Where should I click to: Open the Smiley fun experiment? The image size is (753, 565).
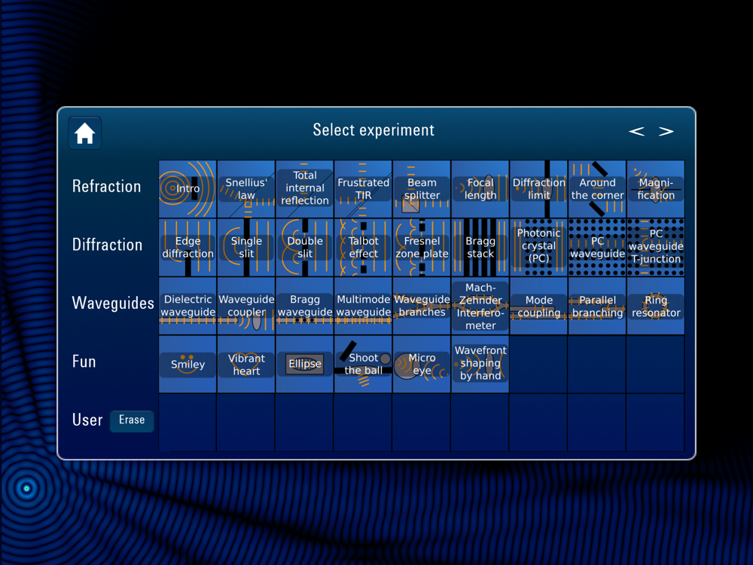coord(187,364)
